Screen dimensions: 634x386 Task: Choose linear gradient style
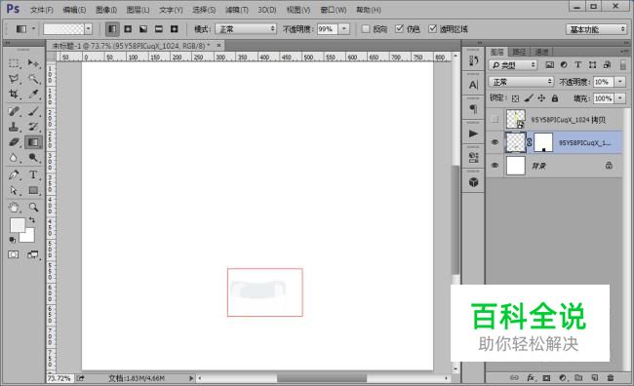(112, 29)
